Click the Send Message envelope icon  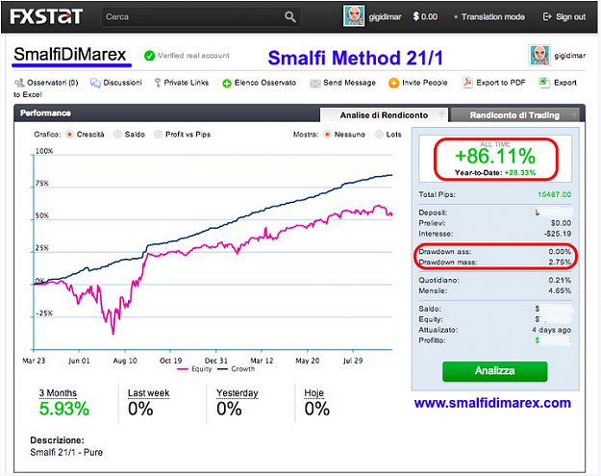pos(315,83)
